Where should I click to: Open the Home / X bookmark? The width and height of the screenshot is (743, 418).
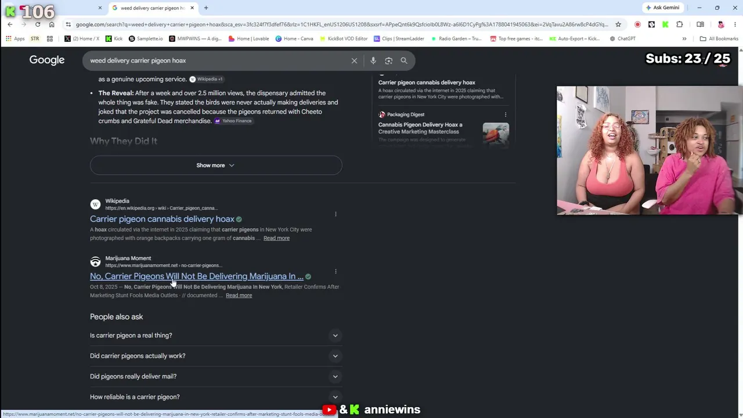pos(82,39)
